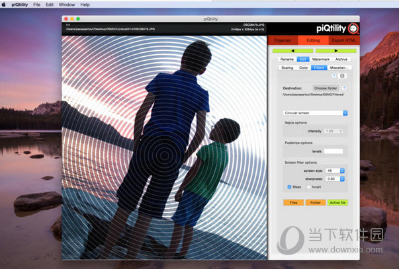Go to previous image with left arrow

point(292,51)
